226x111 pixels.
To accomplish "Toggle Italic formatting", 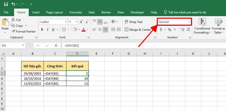I will point(48,30).
